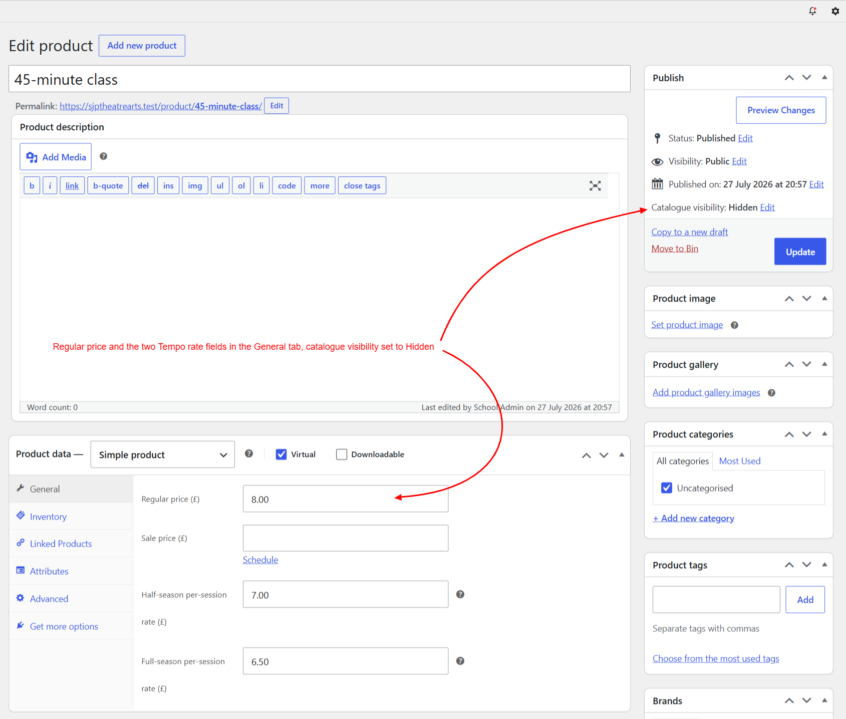Open the Inventory tab
Screen dimensions: 846x719
pyautogui.click(x=71, y=517)
